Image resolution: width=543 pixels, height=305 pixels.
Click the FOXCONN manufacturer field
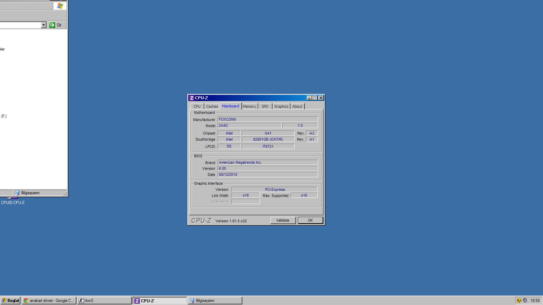pyautogui.click(x=267, y=119)
